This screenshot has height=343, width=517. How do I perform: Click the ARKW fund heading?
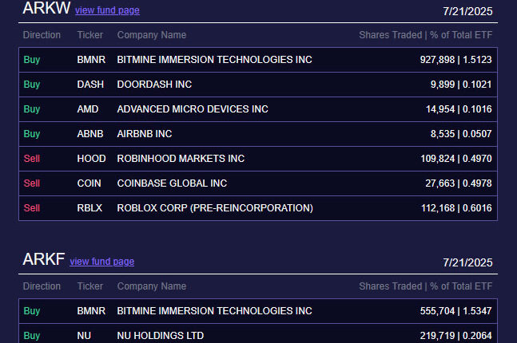coord(46,10)
